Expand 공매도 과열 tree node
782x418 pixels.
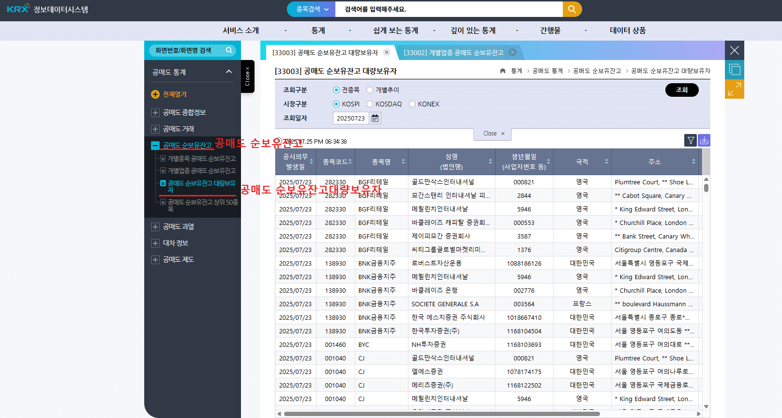tap(155, 227)
